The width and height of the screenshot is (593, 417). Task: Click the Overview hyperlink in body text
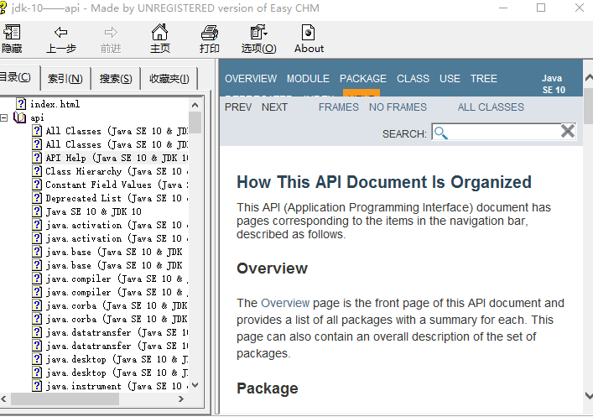(x=284, y=303)
